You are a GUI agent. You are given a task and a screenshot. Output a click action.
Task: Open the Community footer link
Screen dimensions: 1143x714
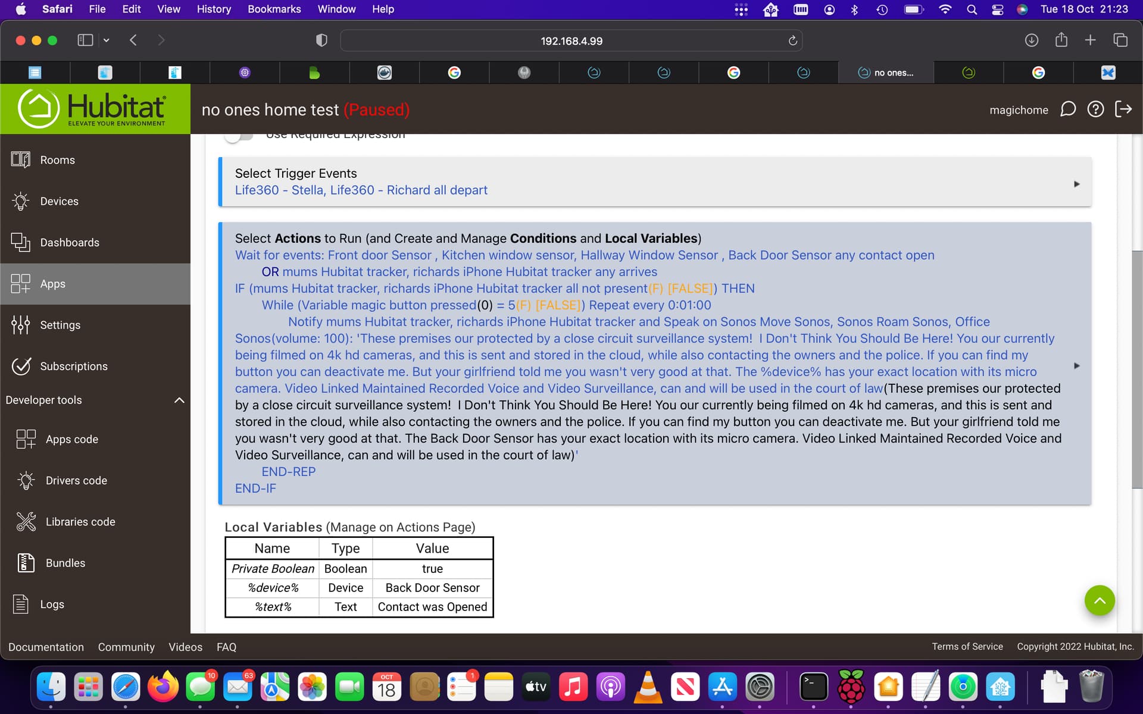(126, 647)
